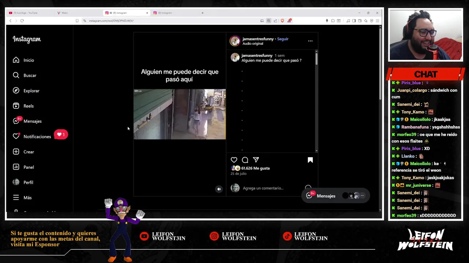Click the '1 sem' timestamp in the caption
Image resolution: width=469 pixels, height=263 pixels.
pyautogui.click(x=280, y=56)
